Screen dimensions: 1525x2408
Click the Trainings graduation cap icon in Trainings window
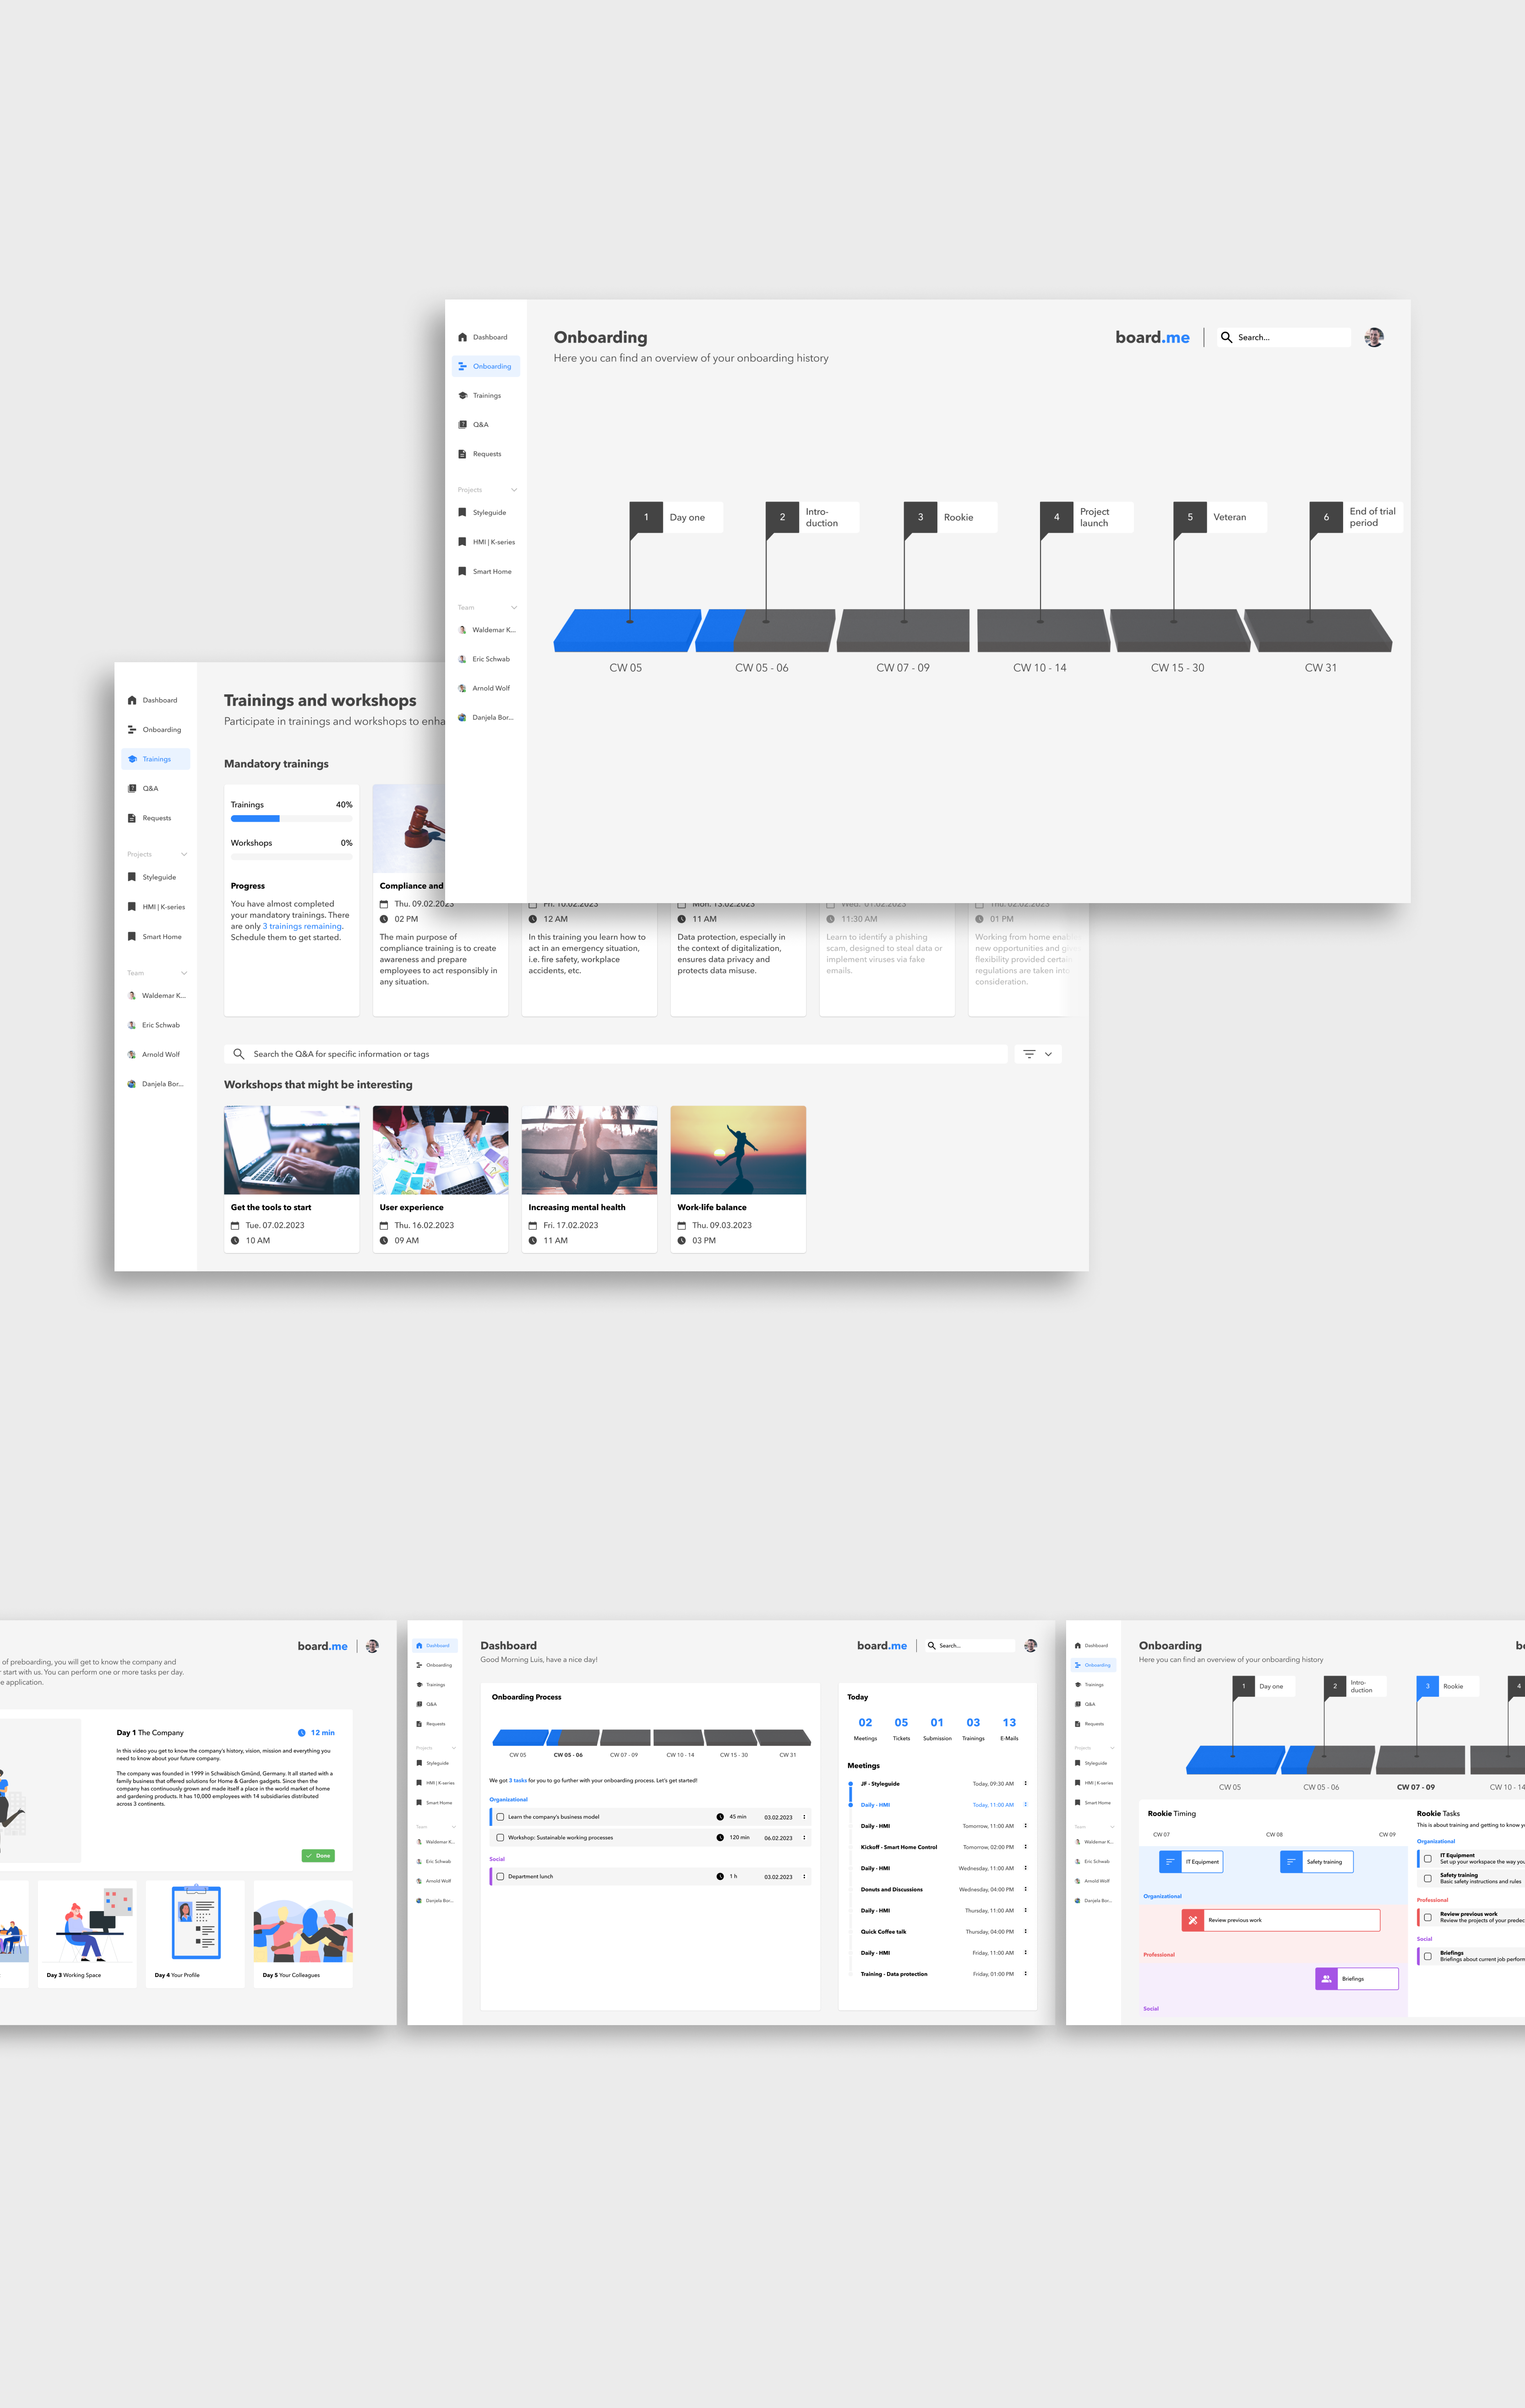pos(132,759)
